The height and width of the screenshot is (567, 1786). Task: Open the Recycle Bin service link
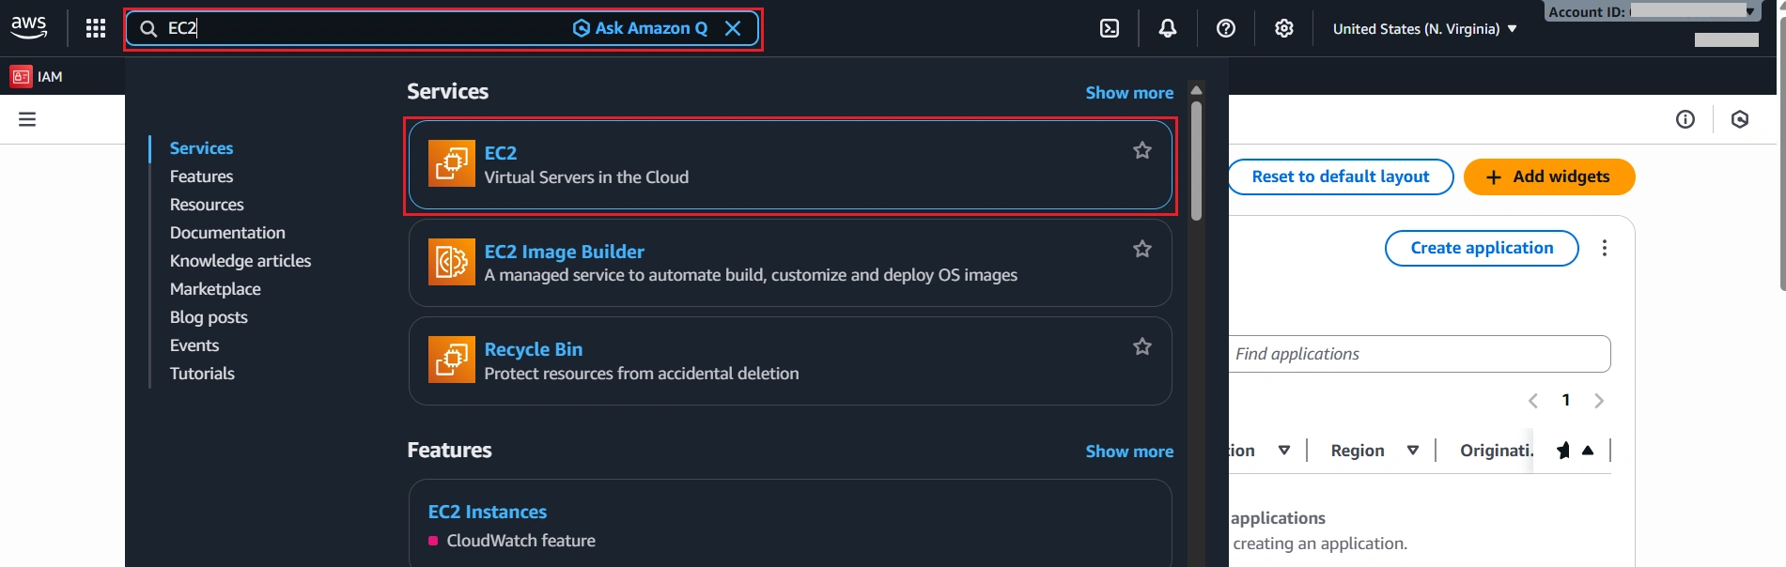[533, 349]
